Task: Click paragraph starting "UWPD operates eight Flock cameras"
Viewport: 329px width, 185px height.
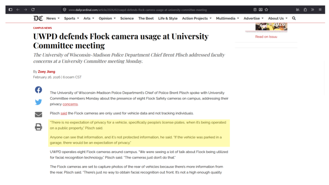Action: [139, 155]
